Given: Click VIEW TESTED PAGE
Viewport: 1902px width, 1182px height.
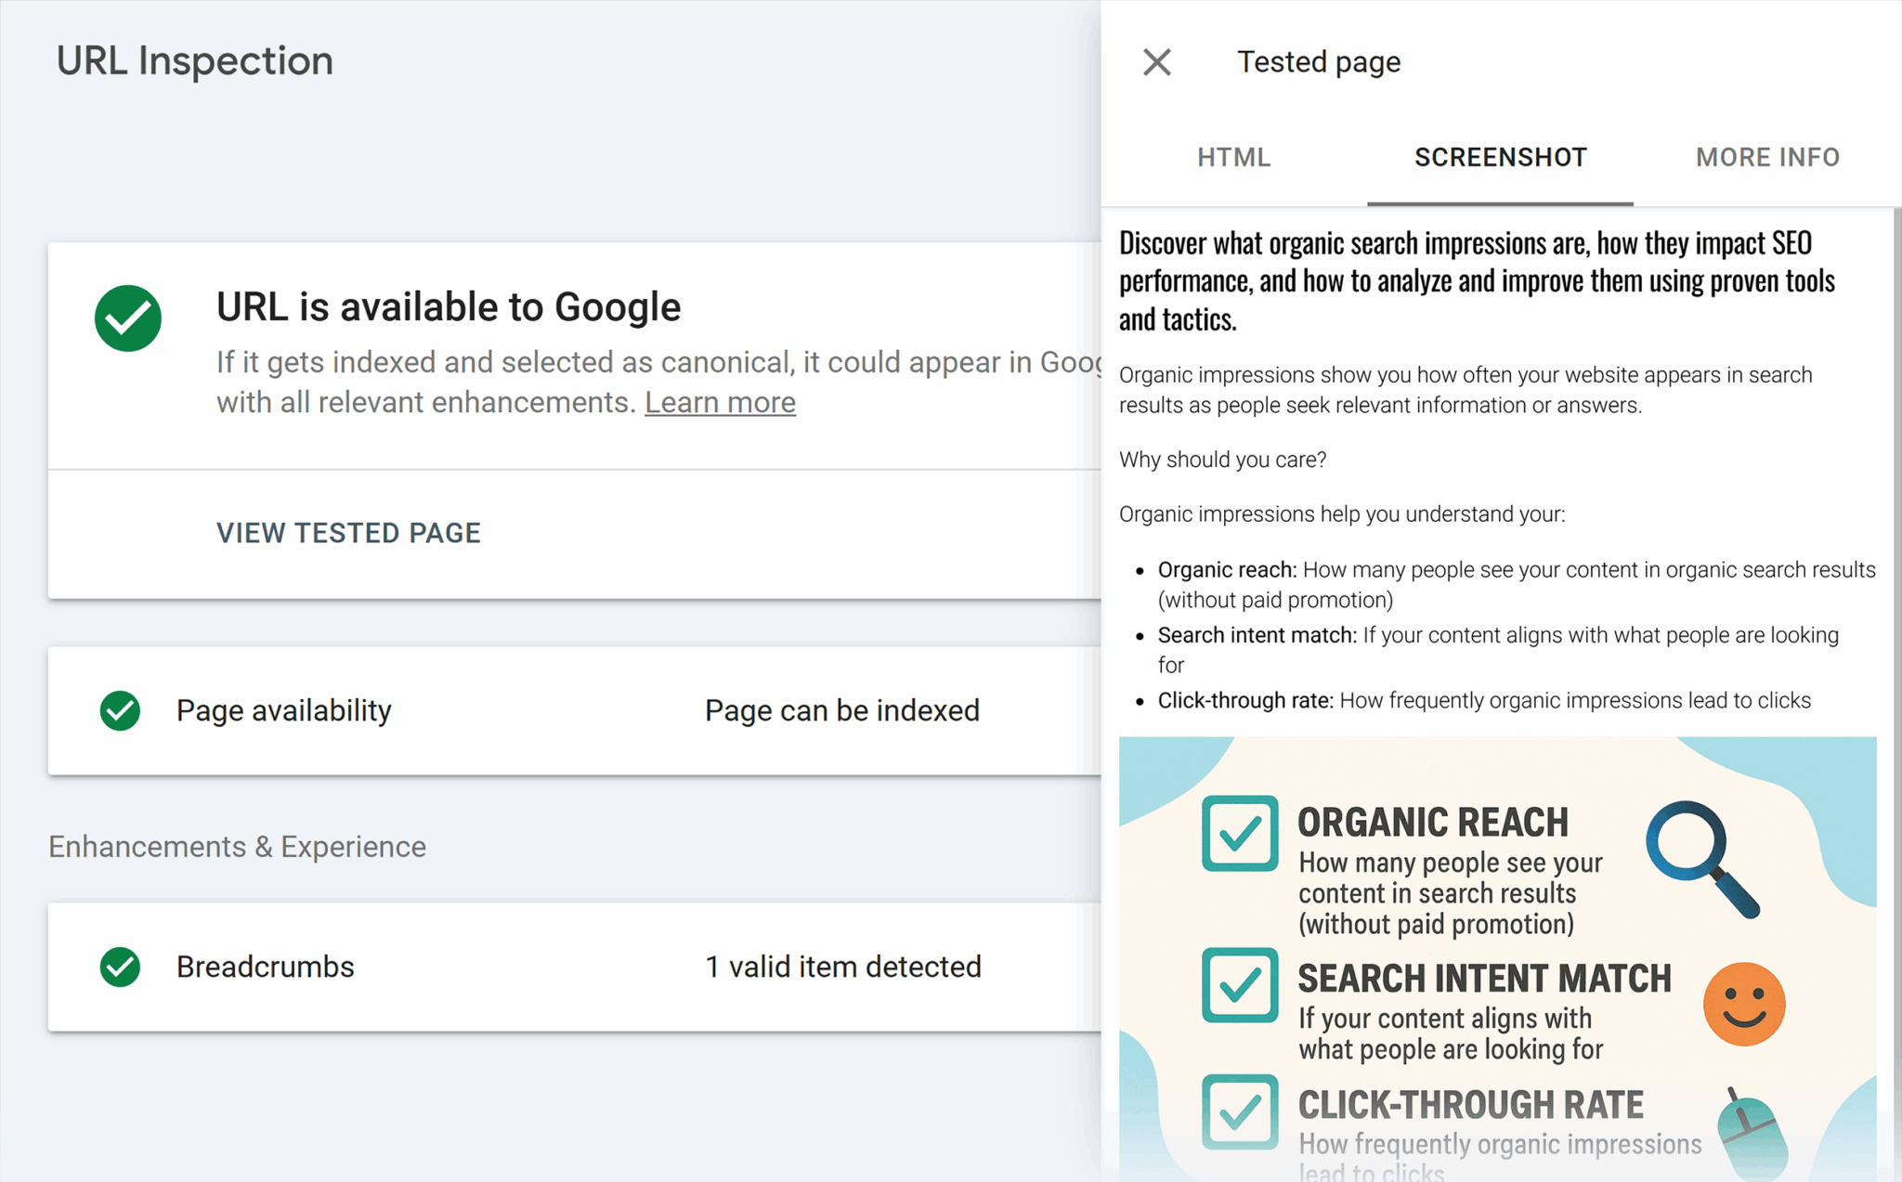Looking at the screenshot, I should click(x=348, y=532).
